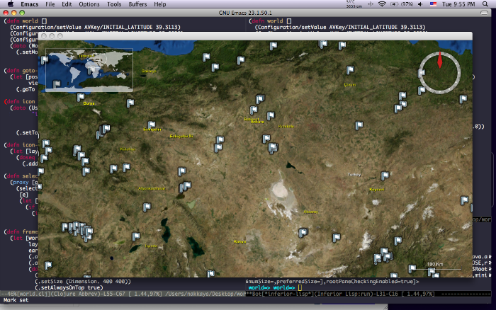Open the Spotlight search magnifier icon

pos(485,4)
